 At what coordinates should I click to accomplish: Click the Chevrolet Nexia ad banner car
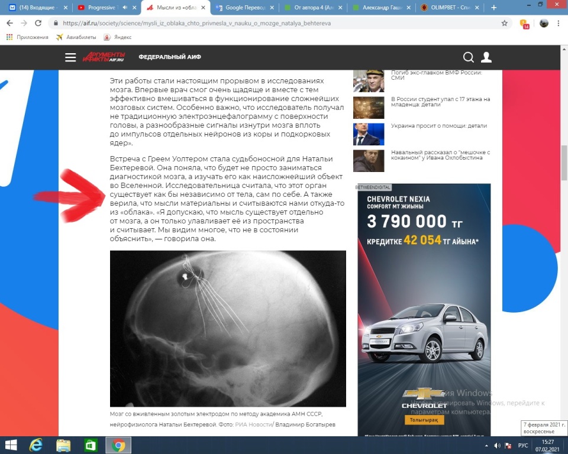click(x=425, y=333)
